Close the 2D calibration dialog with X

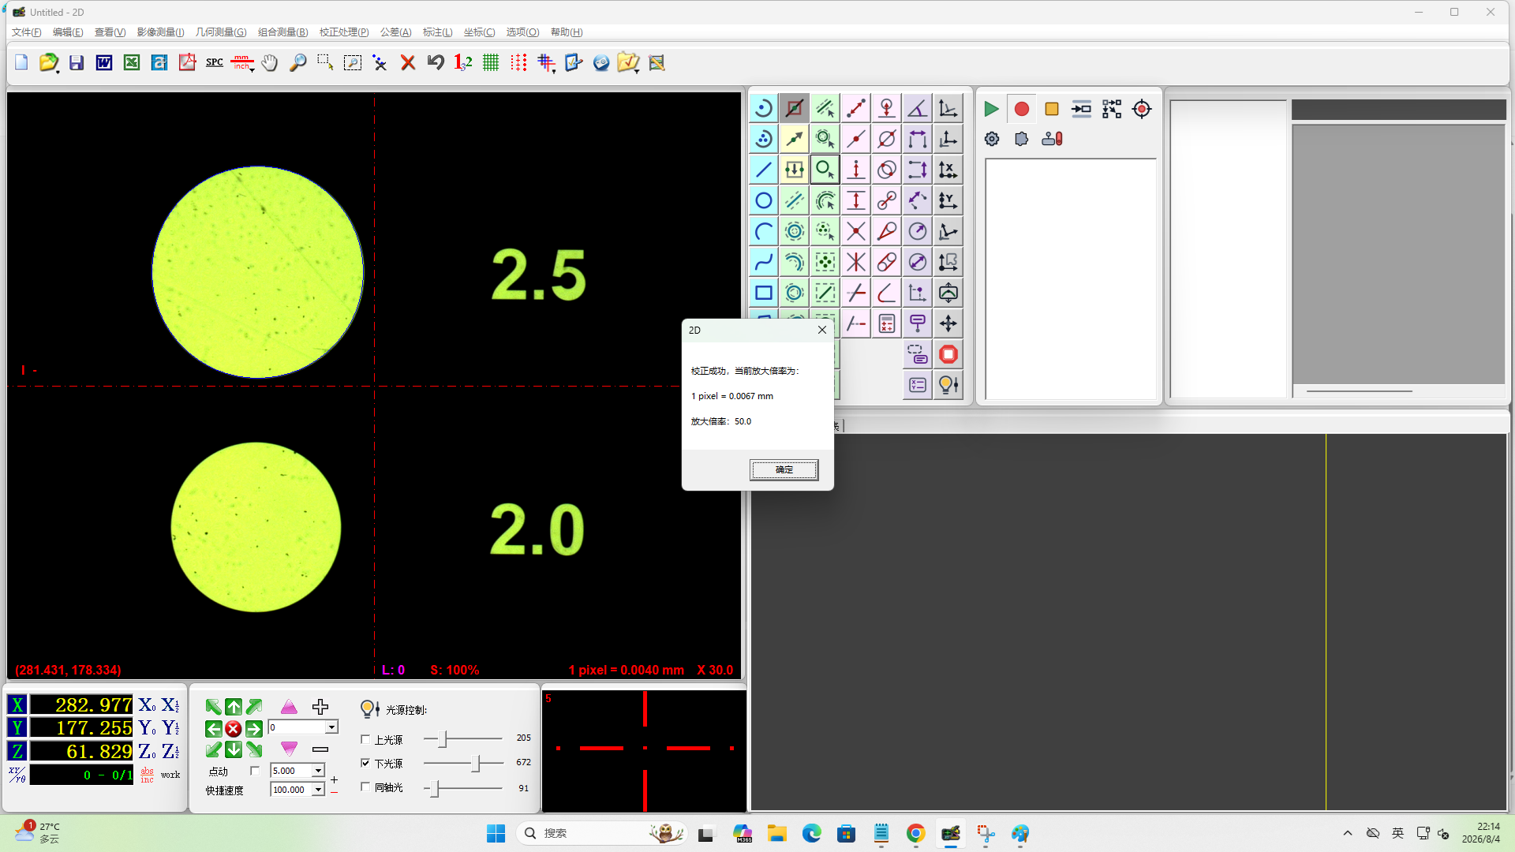click(x=822, y=330)
